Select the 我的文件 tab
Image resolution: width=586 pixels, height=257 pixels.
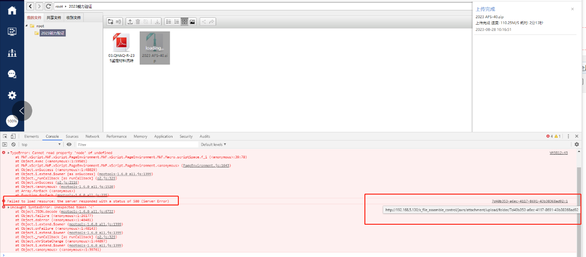pos(34,18)
